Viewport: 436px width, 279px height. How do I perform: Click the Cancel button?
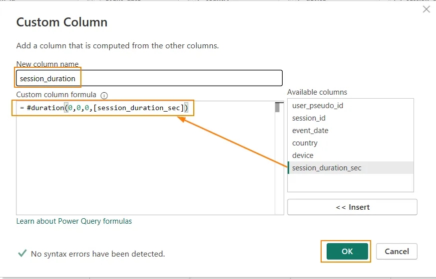tap(397, 251)
